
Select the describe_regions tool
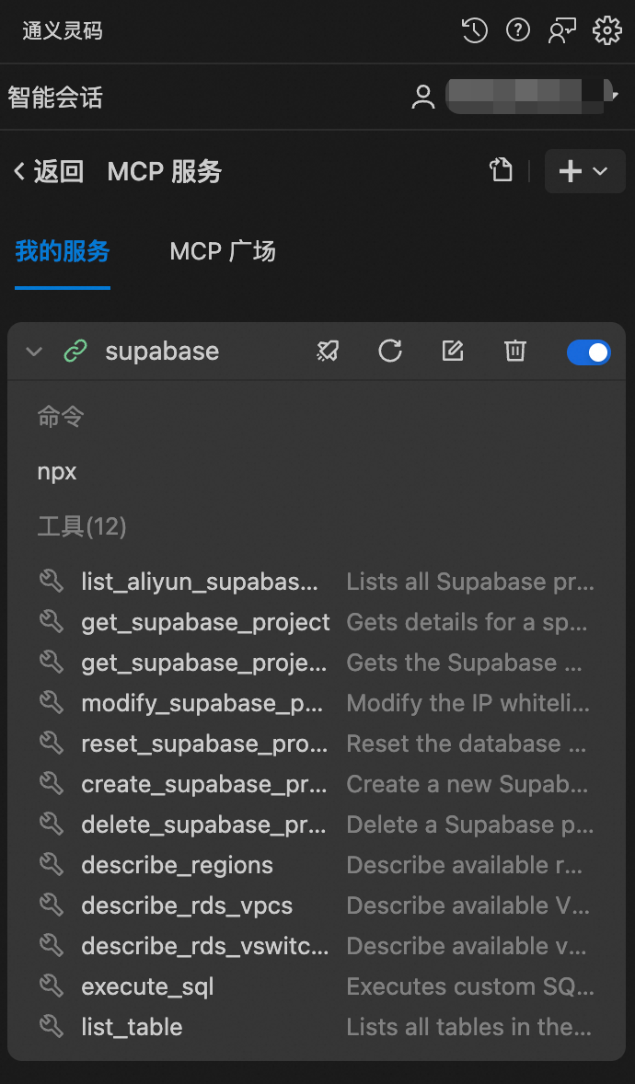(177, 865)
